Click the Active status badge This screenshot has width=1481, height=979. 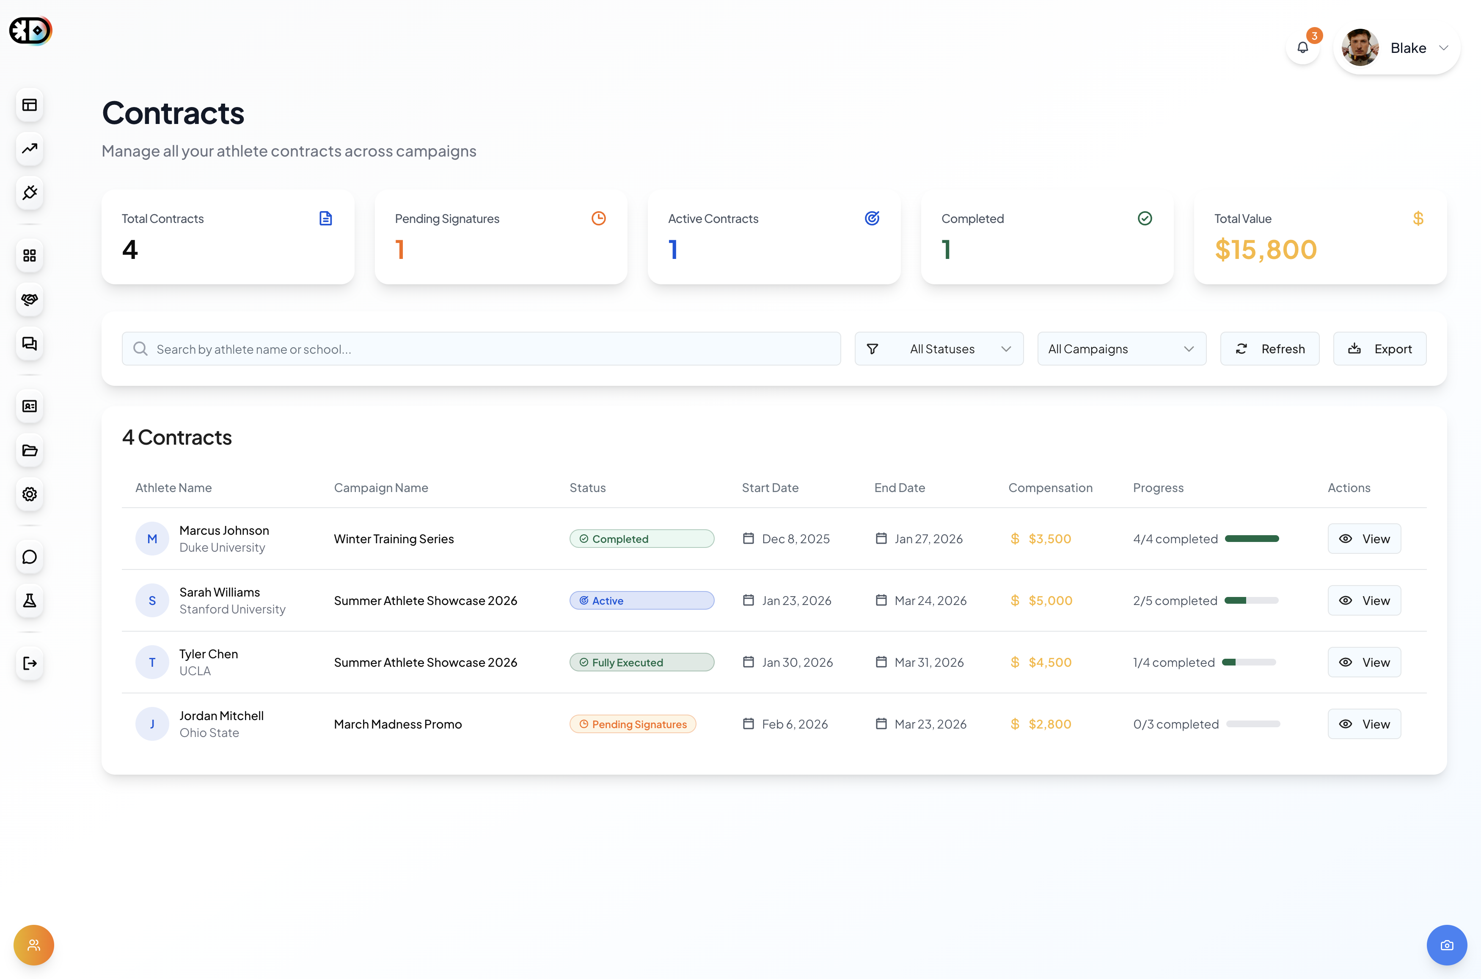coord(642,601)
